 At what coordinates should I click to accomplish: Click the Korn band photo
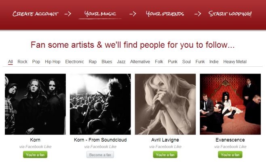coord(35,104)
